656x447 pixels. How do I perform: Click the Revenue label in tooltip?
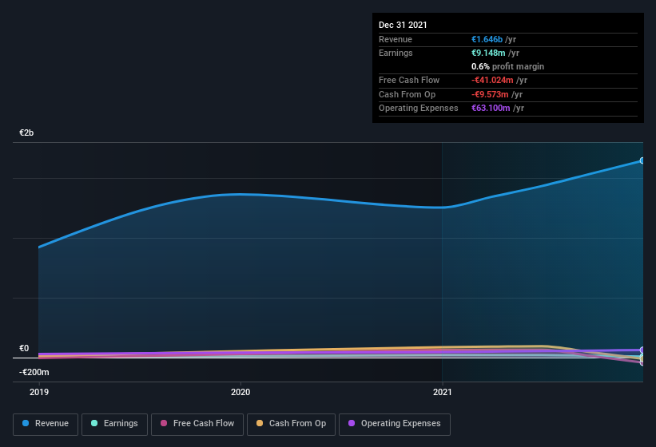(396, 39)
